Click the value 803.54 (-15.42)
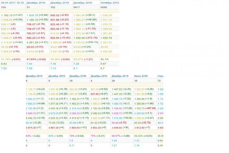Image resolution: width=229 pixels, height=153 pixels. click(x=60, y=38)
